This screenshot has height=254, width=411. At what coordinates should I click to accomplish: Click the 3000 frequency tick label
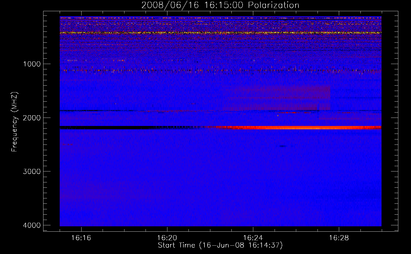coord(32,171)
